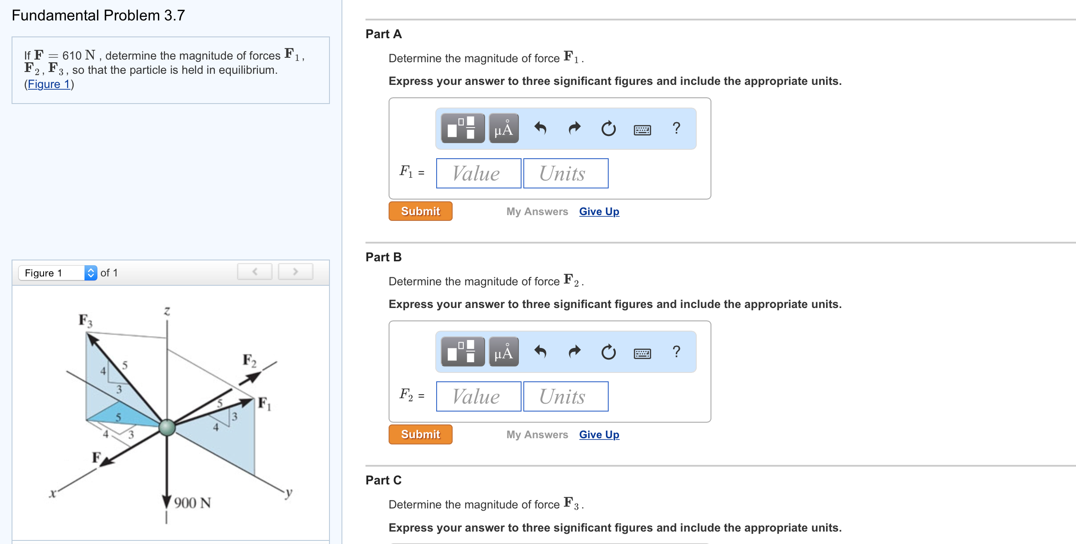Reset the Part A answer with the circular arrow
The width and height of the screenshot is (1076, 544).
click(608, 128)
